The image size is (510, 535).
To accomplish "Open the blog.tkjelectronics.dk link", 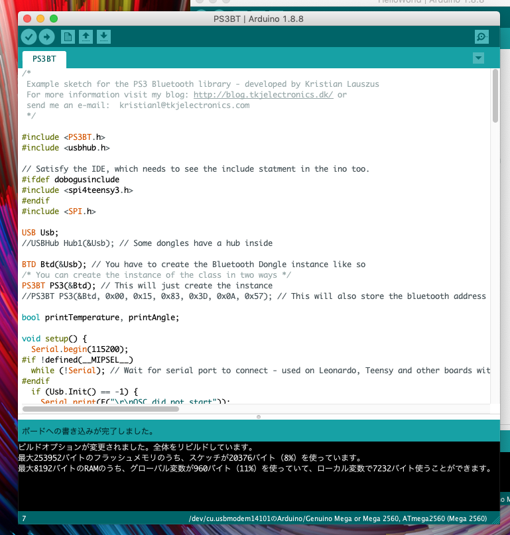I will tap(263, 95).
